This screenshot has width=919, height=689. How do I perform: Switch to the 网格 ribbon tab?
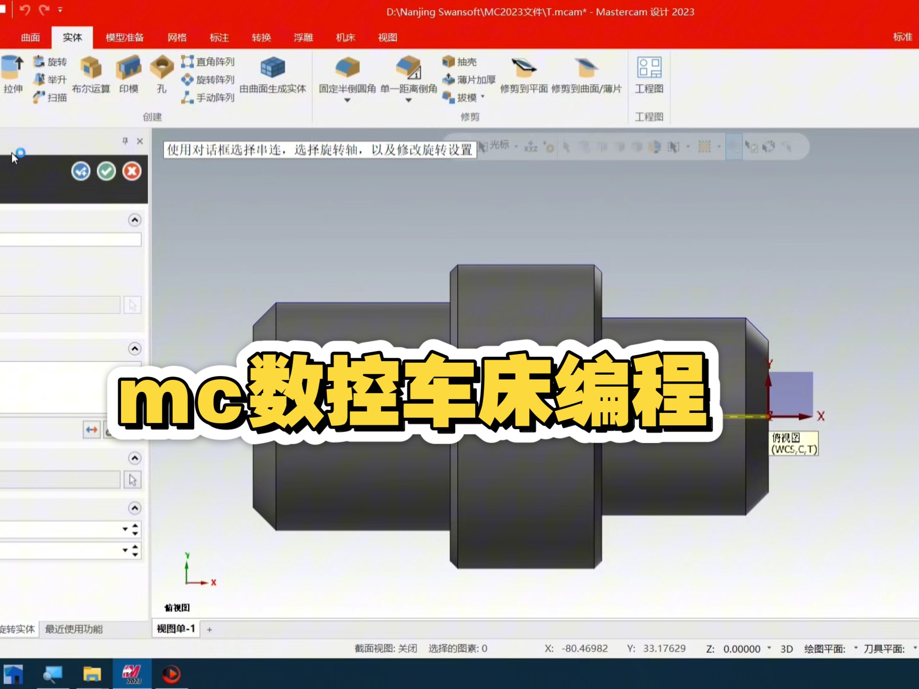tap(177, 37)
